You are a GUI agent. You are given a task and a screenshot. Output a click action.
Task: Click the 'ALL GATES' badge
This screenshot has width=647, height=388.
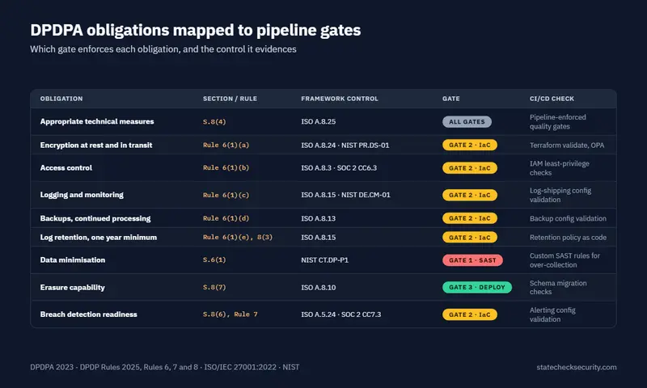(x=467, y=121)
